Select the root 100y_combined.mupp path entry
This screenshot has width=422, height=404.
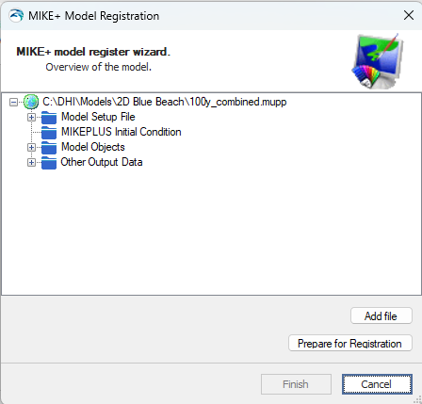tap(165, 102)
